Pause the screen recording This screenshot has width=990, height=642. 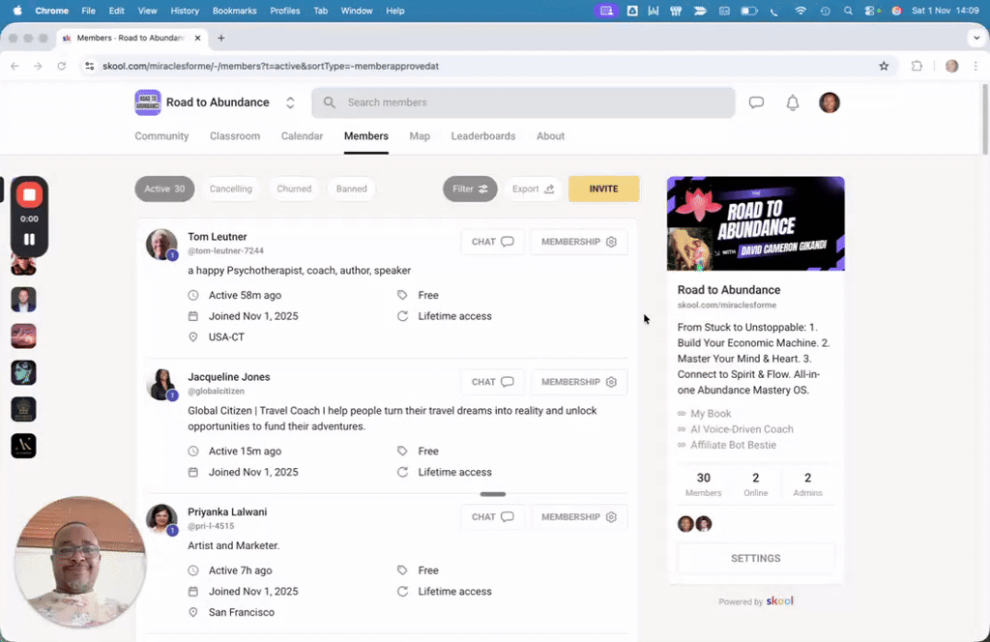29,239
